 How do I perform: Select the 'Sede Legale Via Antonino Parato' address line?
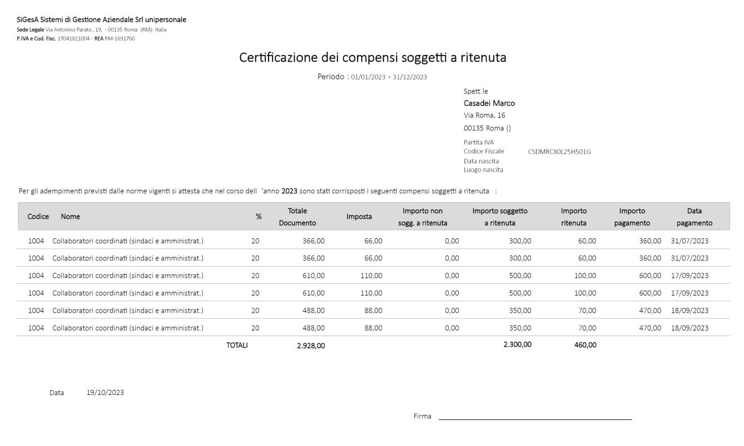pyautogui.click(x=92, y=29)
